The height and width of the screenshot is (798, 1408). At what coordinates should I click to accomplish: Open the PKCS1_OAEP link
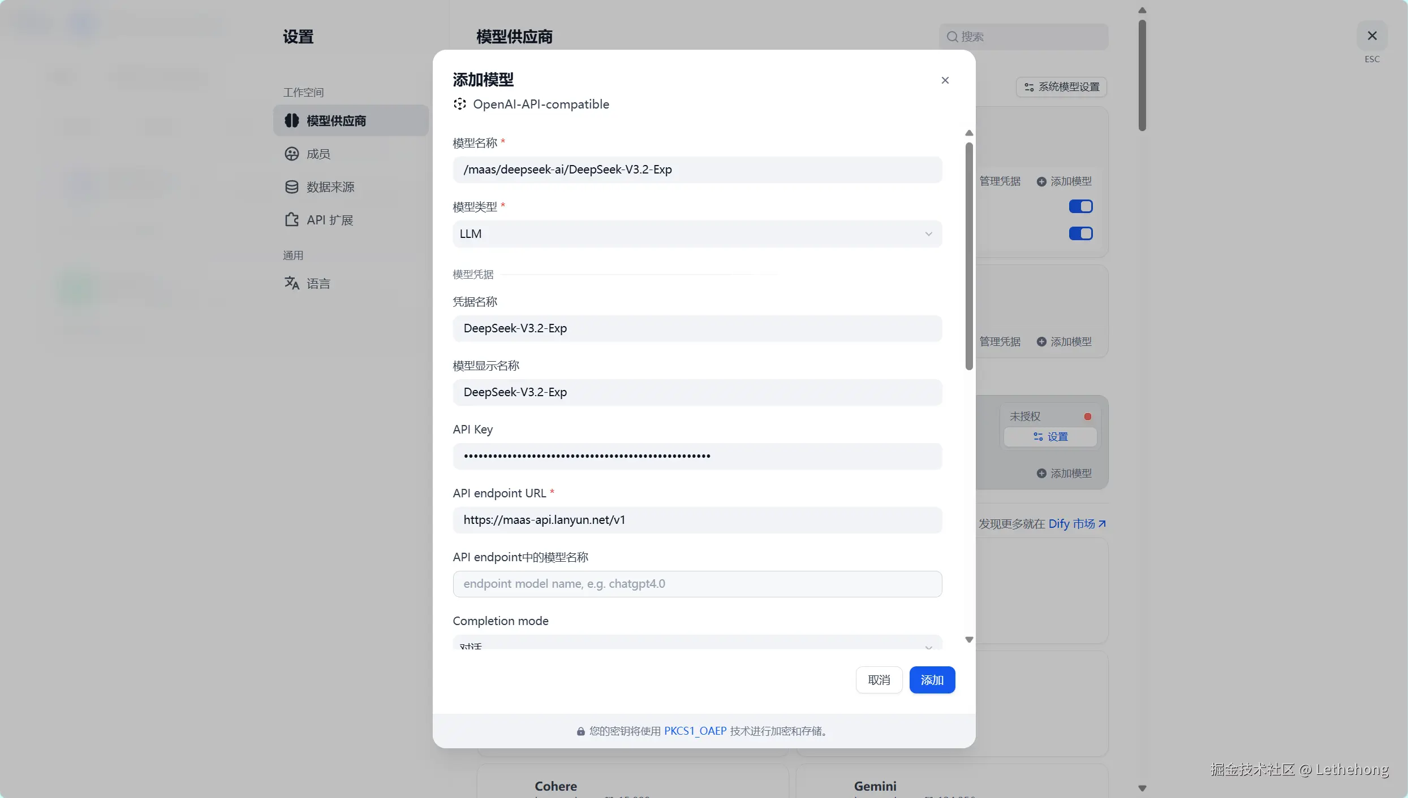695,731
